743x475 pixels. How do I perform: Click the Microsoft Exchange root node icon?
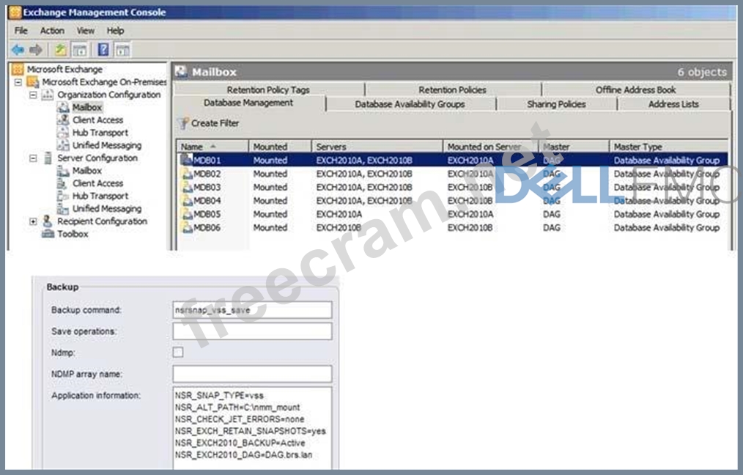coord(18,69)
